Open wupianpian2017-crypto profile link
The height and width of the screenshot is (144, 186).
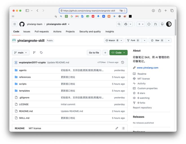(x=32, y=62)
